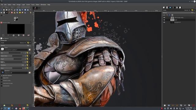The height and width of the screenshot is (110, 196).
Task: Open brush editor icon beside brush name
Action: 30,50
